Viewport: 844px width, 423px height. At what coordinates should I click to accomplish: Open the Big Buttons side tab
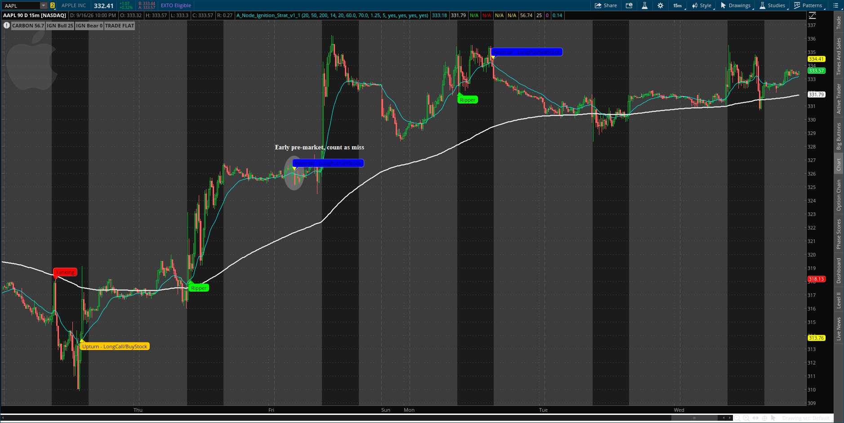(x=839, y=136)
